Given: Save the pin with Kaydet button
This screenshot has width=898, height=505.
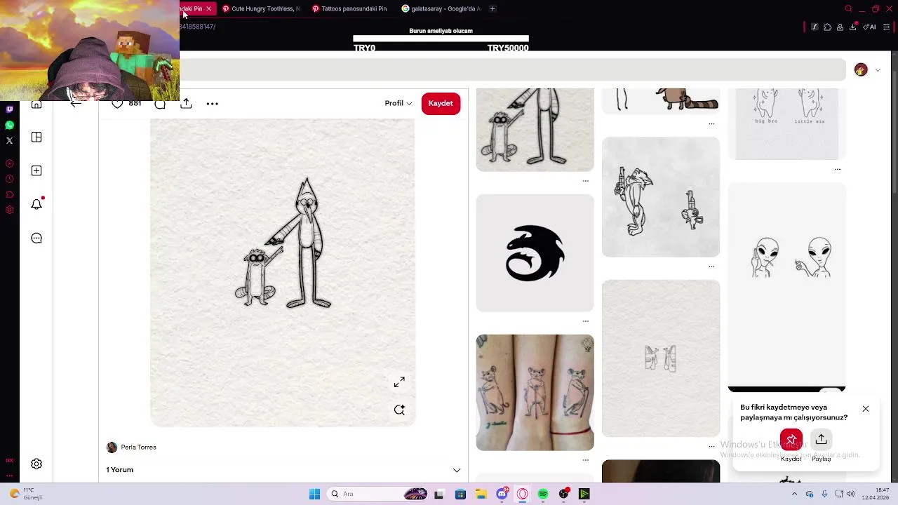Looking at the screenshot, I should point(441,103).
